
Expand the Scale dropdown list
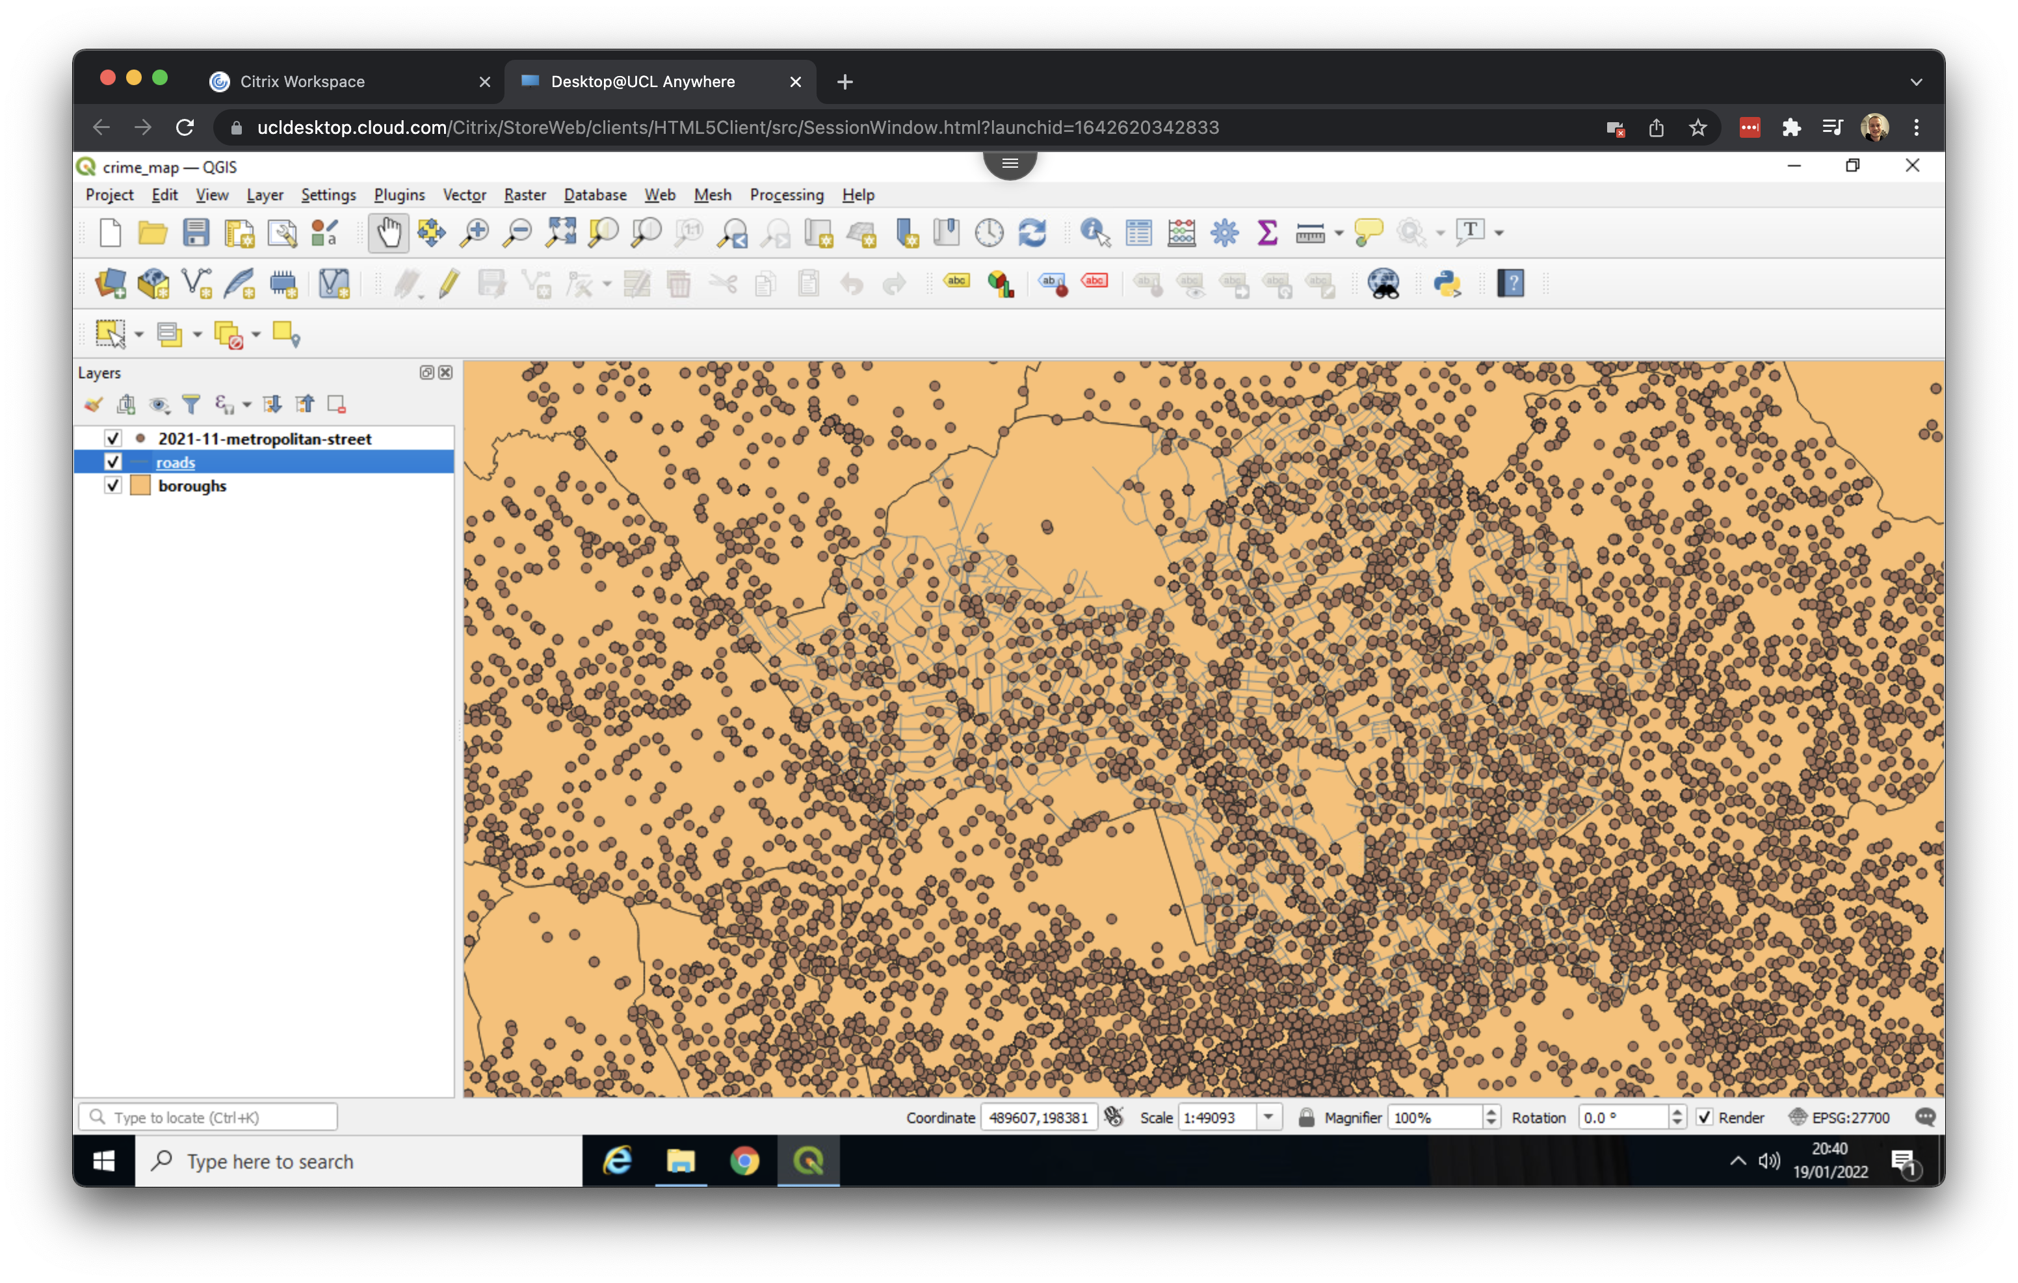pyautogui.click(x=1269, y=1117)
